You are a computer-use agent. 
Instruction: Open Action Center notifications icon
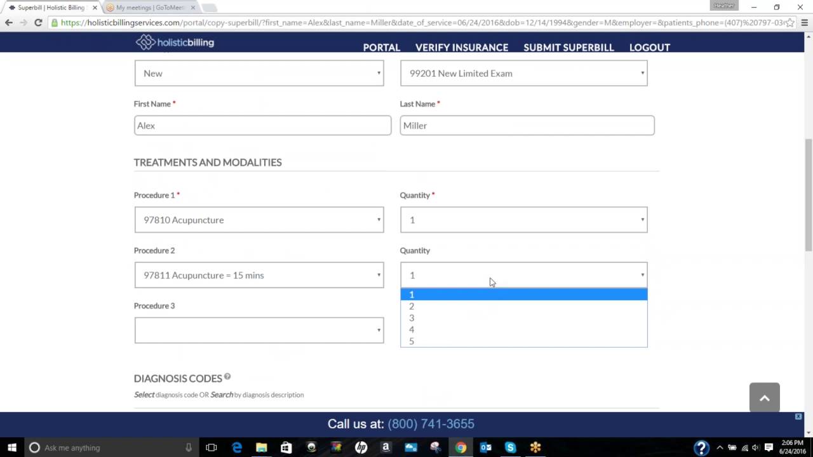tap(769, 447)
